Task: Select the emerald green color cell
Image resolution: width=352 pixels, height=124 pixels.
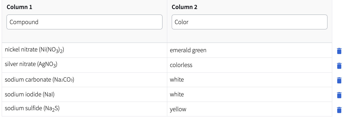Action: 249,50
